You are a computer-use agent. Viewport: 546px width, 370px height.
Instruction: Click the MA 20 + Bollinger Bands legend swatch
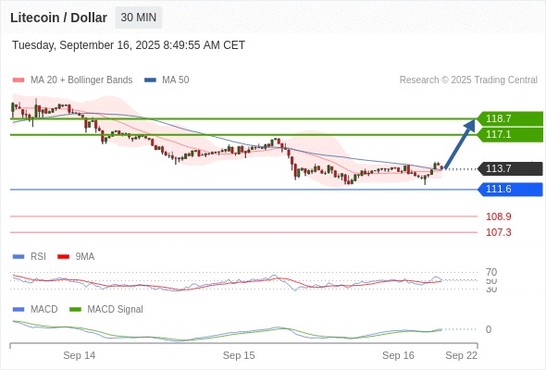(19, 80)
